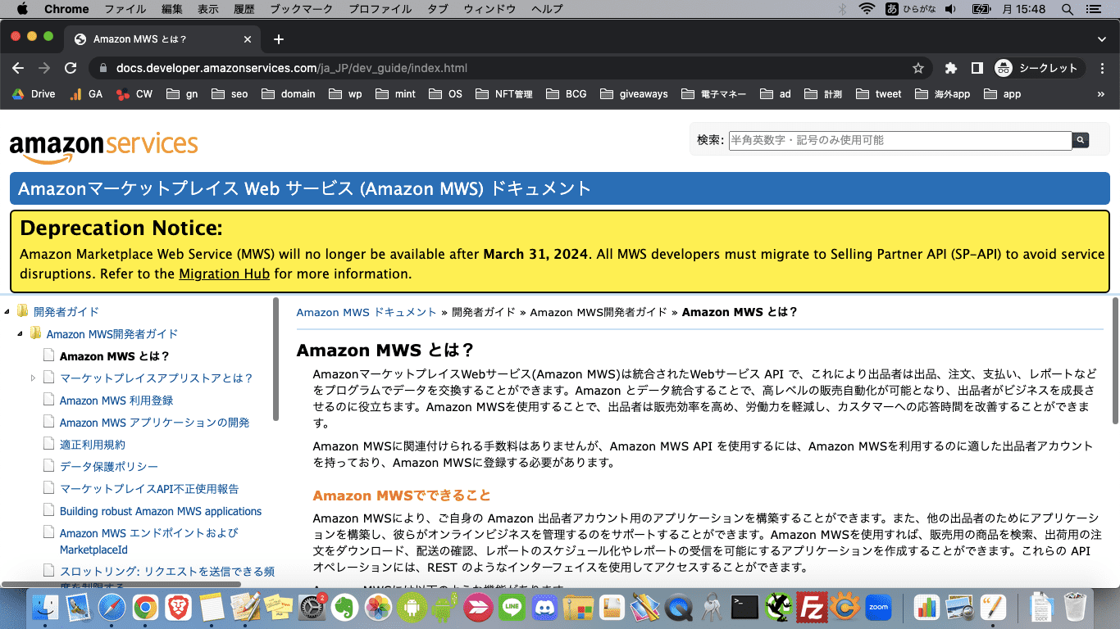Open the Trash in the Dock
The width and height of the screenshot is (1120, 629).
tap(1076, 608)
